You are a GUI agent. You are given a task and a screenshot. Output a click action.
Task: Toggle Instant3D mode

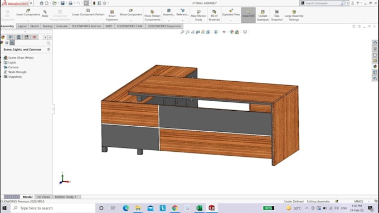248,15
